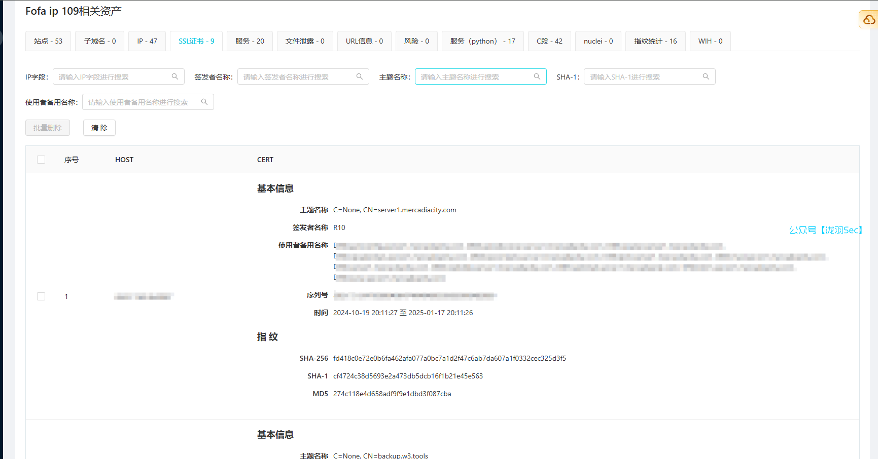This screenshot has height=459, width=878.
Task: Switch to the C段 - 42 tab
Action: (549, 41)
